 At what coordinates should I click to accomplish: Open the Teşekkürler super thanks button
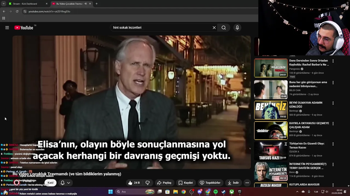point(210,183)
